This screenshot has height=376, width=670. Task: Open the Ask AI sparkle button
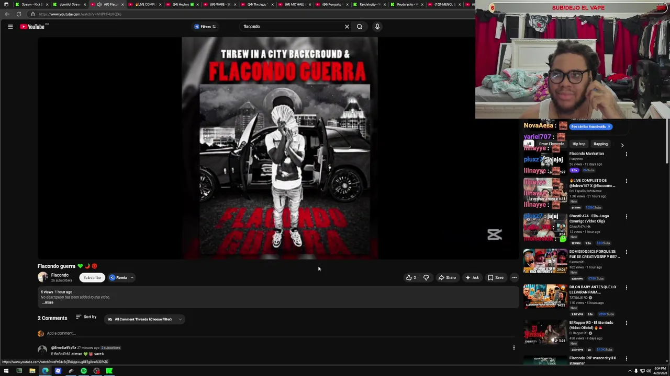point(472,278)
